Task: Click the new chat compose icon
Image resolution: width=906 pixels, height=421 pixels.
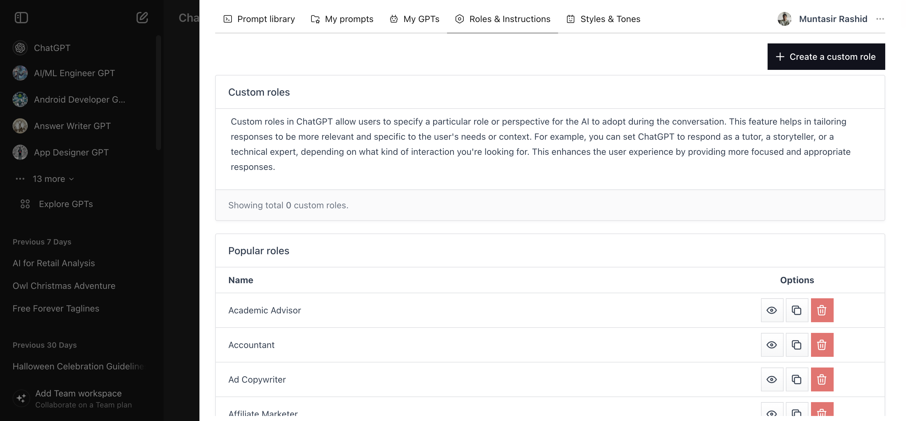Action: tap(142, 18)
